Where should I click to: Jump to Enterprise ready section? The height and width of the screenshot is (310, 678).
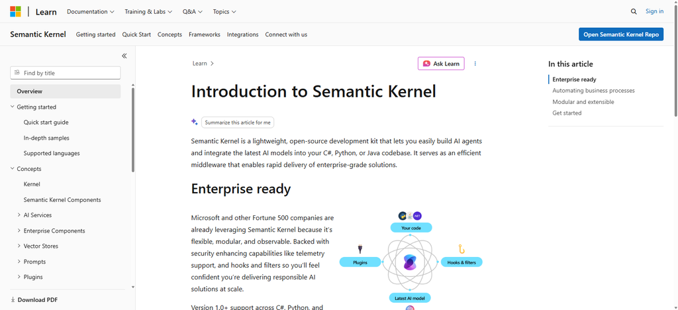pyautogui.click(x=574, y=79)
